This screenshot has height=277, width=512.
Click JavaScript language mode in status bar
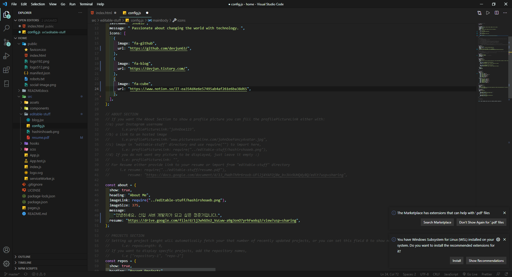click(x=451, y=274)
